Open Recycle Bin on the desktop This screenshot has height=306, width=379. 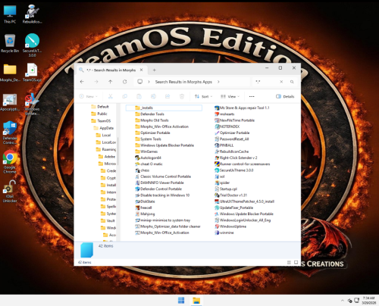10,43
